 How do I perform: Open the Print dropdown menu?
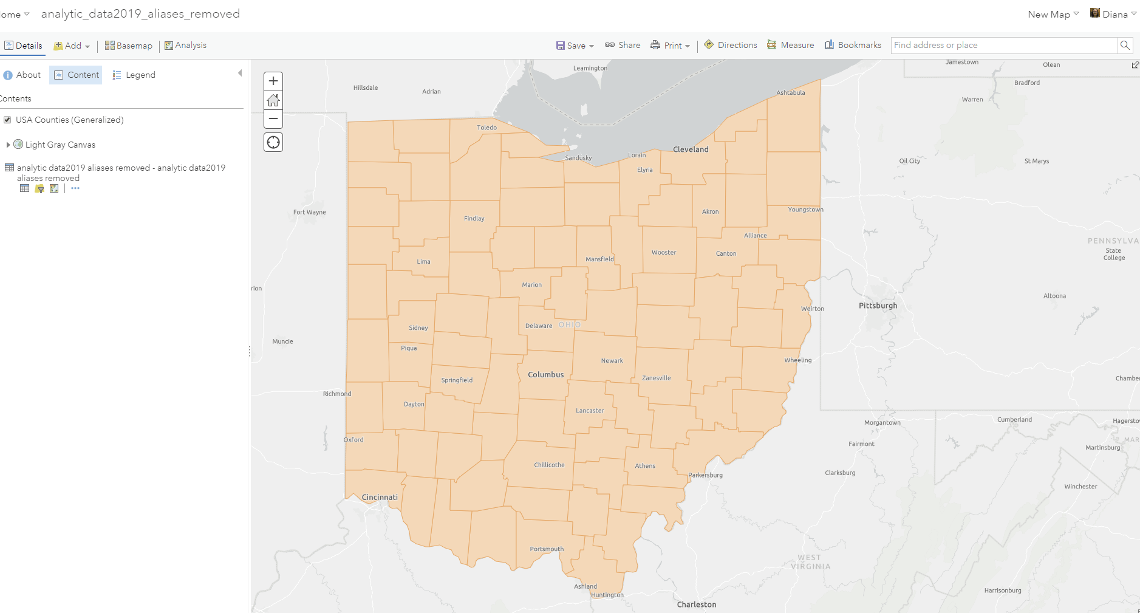coord(670,46)
